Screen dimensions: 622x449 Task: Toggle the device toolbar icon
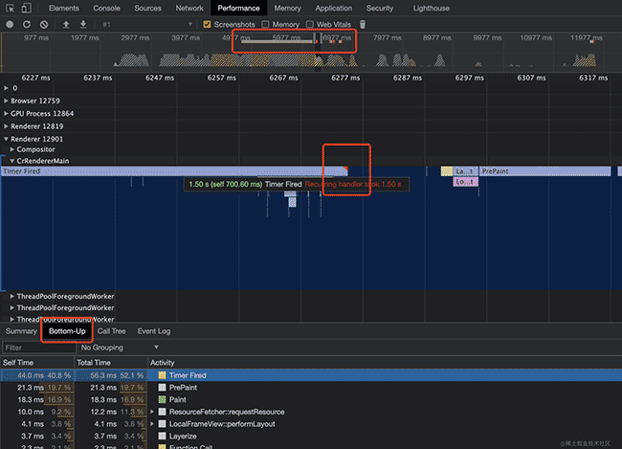(26, 8)
